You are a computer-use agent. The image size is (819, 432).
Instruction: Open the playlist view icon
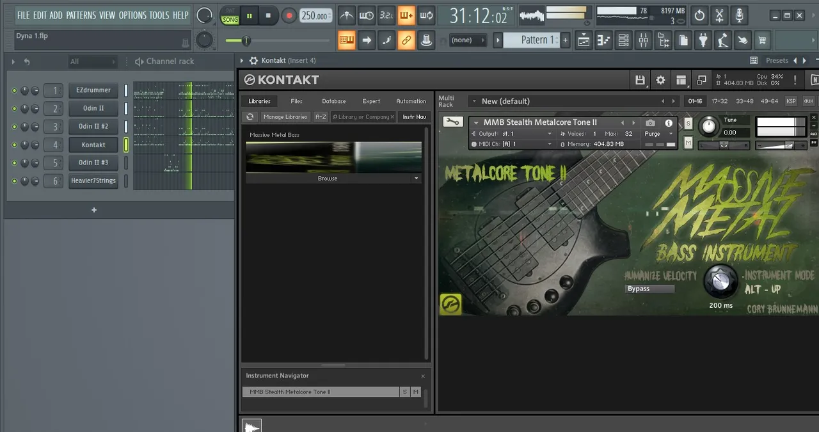tap(584, 40)
